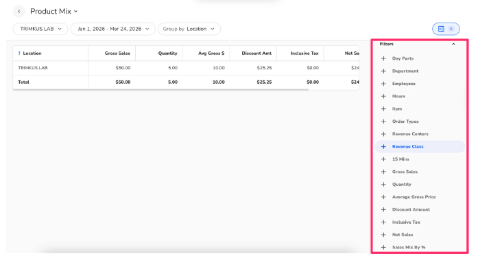
Task: Open the Jan 1, 2026 - Mar 24, 2026 date range picker
Action: pyautogui.click(x=112, y=29)
